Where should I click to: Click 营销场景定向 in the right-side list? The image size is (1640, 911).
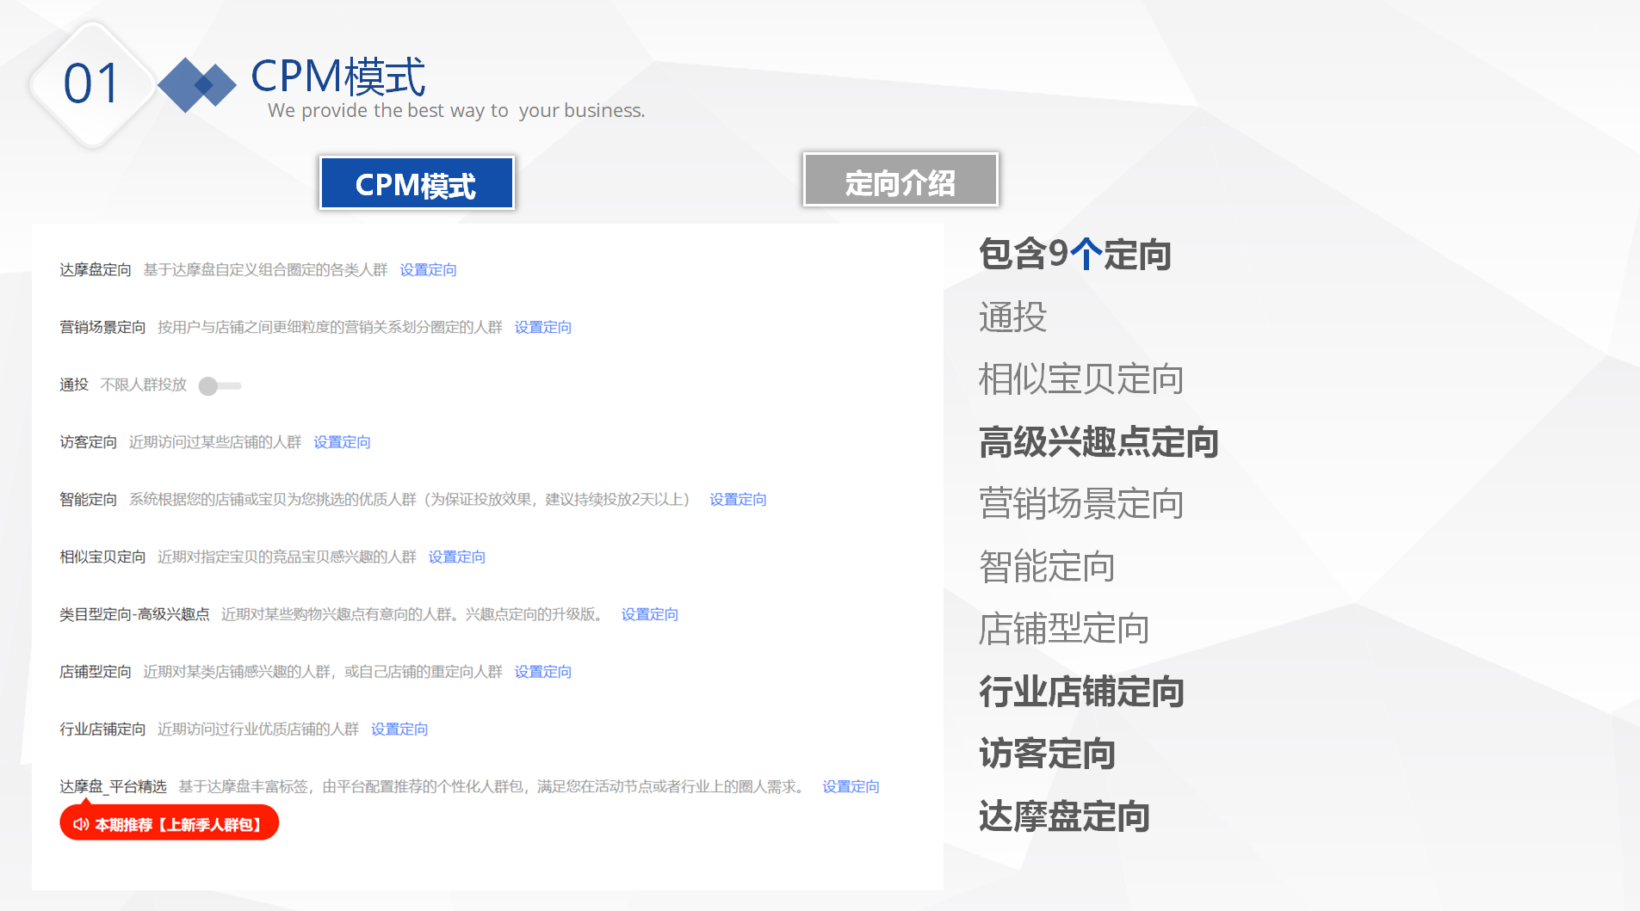pyautogui.click(x=1081, y=504)
